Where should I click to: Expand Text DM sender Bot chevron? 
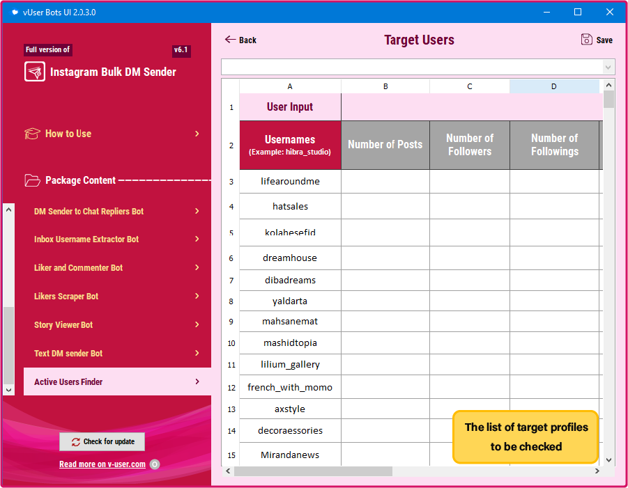tap(197, 353)
